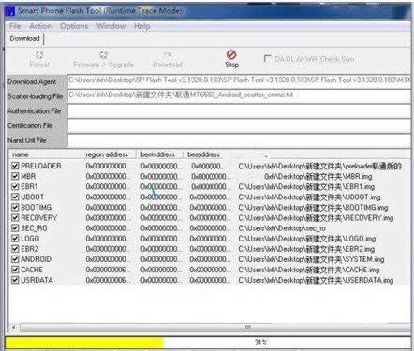
Task: Uncheck the SEC_RO partition checkbox
Action: [x=15, y=228]
